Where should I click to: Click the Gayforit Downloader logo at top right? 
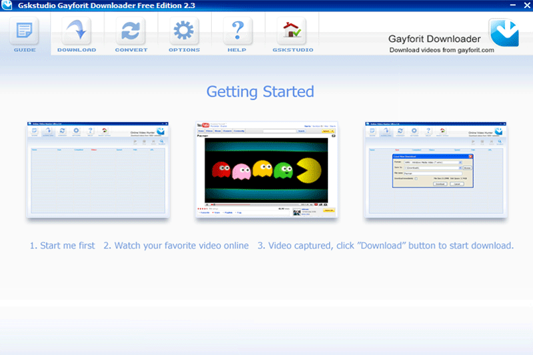[x=504, y=33]
